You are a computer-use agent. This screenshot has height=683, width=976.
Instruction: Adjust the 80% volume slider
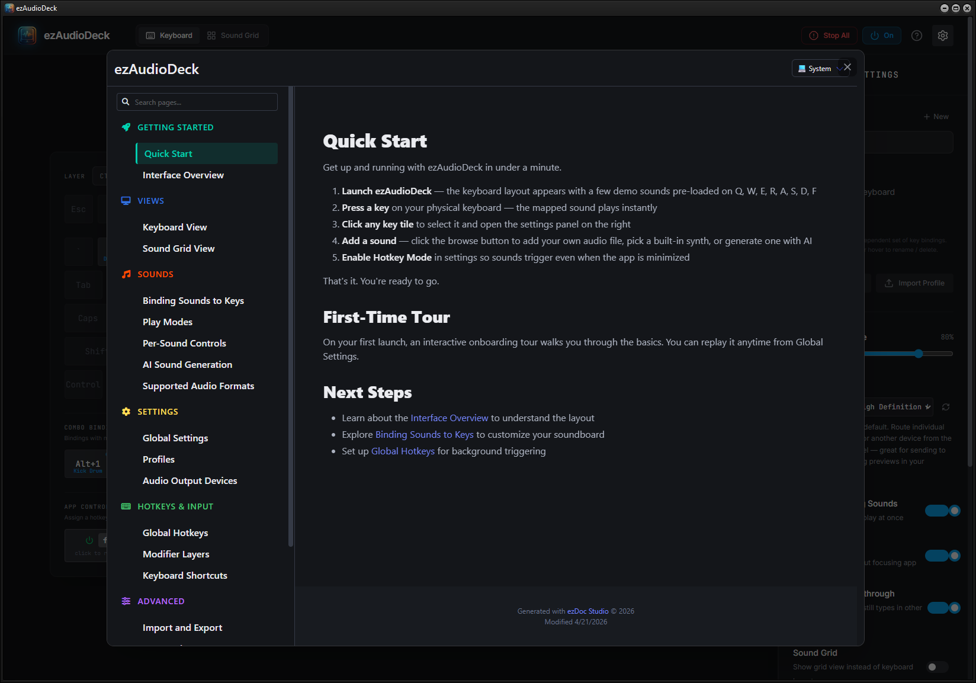click(919, 354)
